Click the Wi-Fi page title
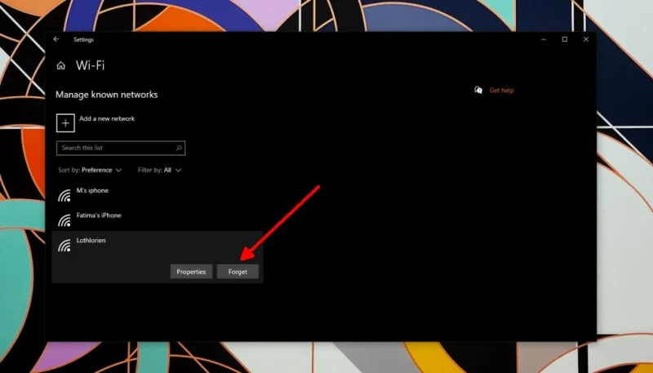Image resolution: width=653 pixels, height=373 pixels. [90, 65]
